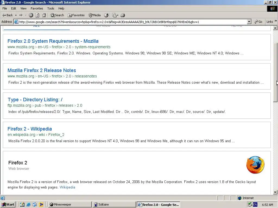278x208 pixels.
Task: Click the en.wikipedia.org wiki Firefox_2 URL text
Action: [x=36, y=135]
